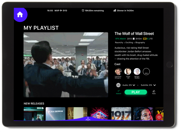Image resolution: width=181 pixels, height=132 pixels.
Task: Click the 16:55 clock time
Action: (50, 10)
